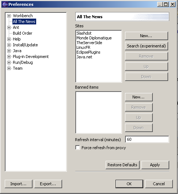178x194 pixels.
Task: Click New... button beside Banned items
Action: coord(139,97)
